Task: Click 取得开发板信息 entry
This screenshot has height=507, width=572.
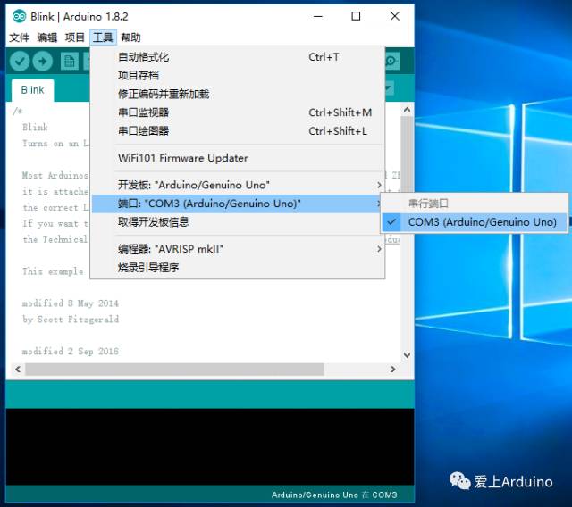Action: pyautogui.click(x=238, y=221)
